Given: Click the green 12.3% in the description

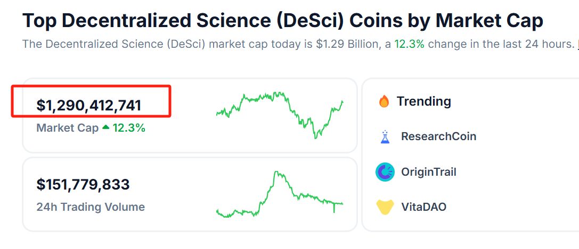Looking at the screenshot, I should pos(409,44).
